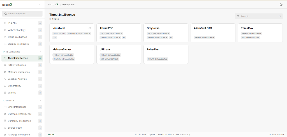The height and width of the screenshot is (137, 287).
Task: Open the Web Technology category
Action: click(22, 30)
